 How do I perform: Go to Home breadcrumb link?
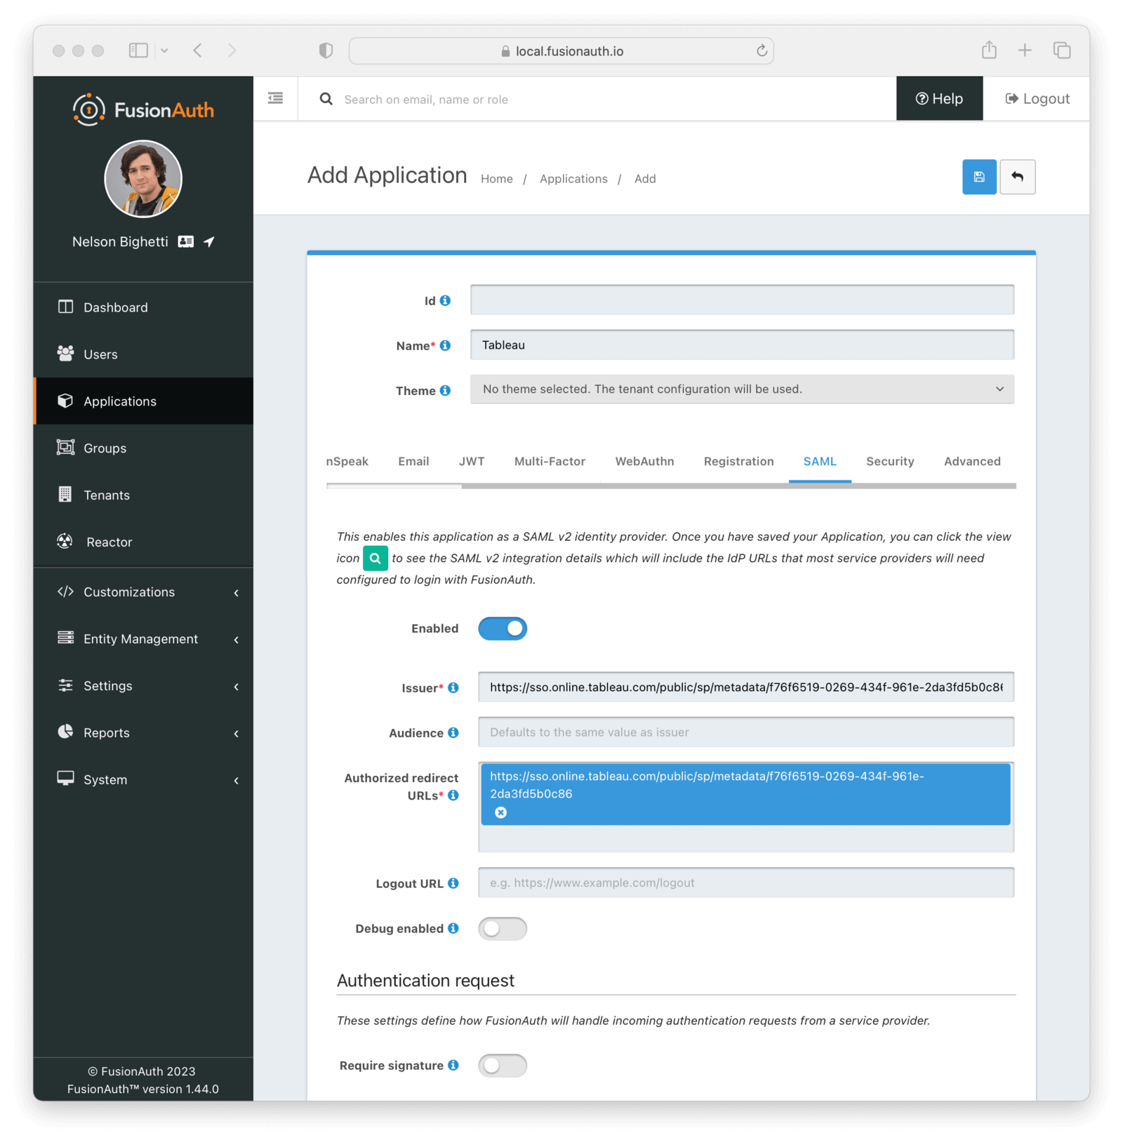pyautogui.click(x=497, y=179)
